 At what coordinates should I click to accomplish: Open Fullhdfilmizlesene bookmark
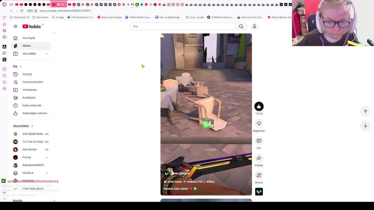tap(220, 17)
